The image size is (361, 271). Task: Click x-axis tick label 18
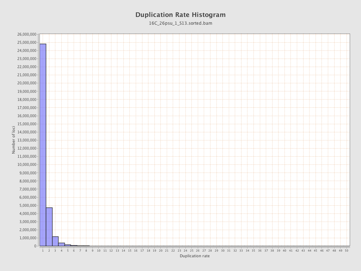point(148,251)
